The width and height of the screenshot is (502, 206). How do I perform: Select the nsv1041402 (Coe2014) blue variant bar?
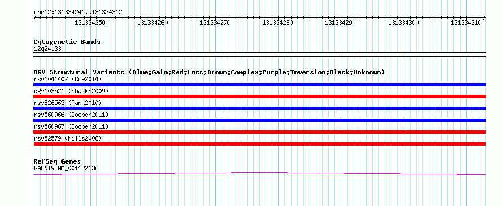click(x=259, y=85)
